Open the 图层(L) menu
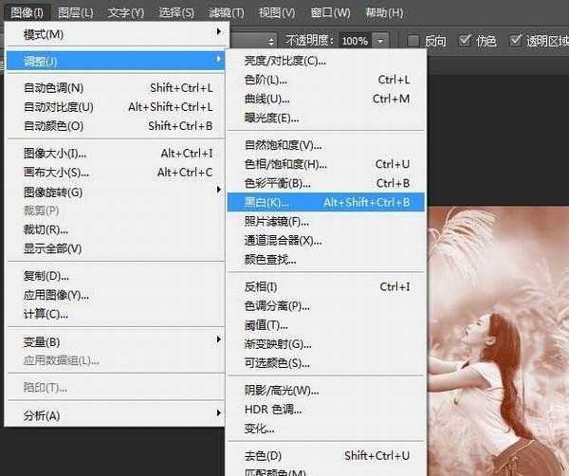 pos(75,12)
